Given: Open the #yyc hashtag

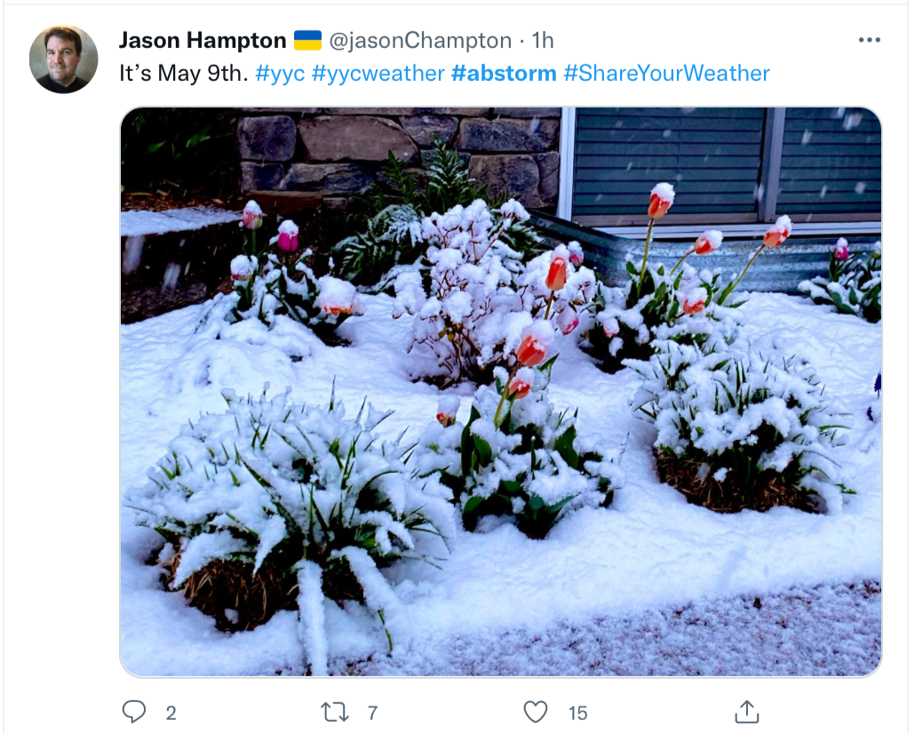Looking at the screenshot, I should (280, 74).
